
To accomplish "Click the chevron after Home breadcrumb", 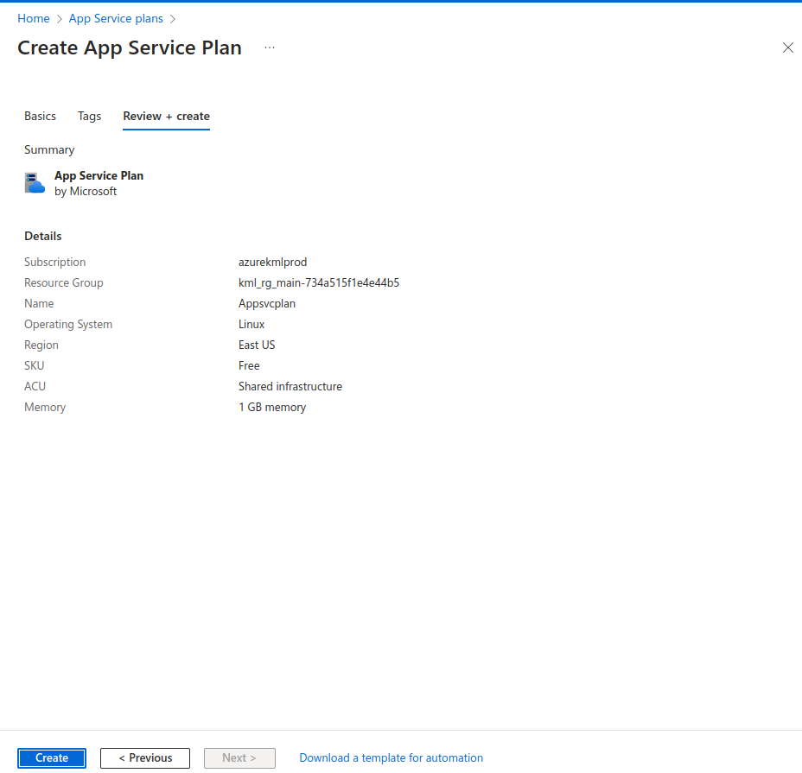I will (x=60, y=19).
